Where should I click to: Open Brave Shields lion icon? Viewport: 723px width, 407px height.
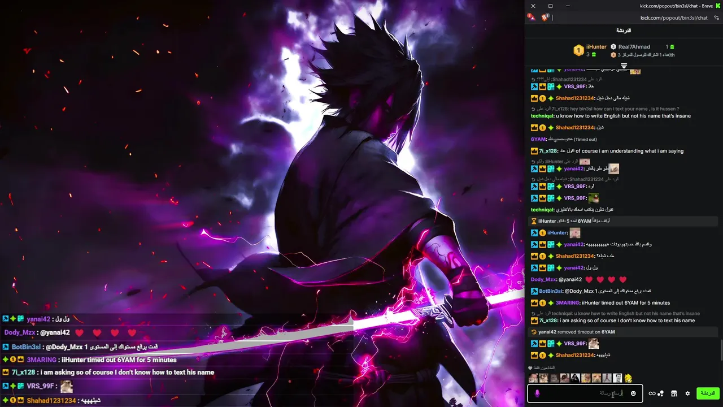pyautogui.click(x=545, y=18)
